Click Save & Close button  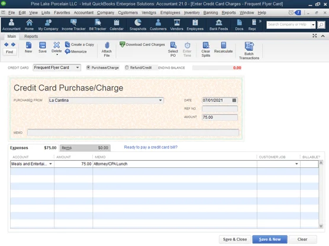coord(235,239)
